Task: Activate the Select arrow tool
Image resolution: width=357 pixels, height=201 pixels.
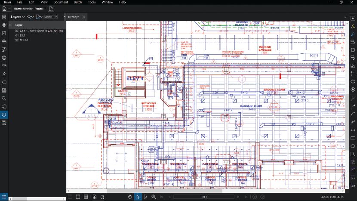Action: [x=138, y=197]
